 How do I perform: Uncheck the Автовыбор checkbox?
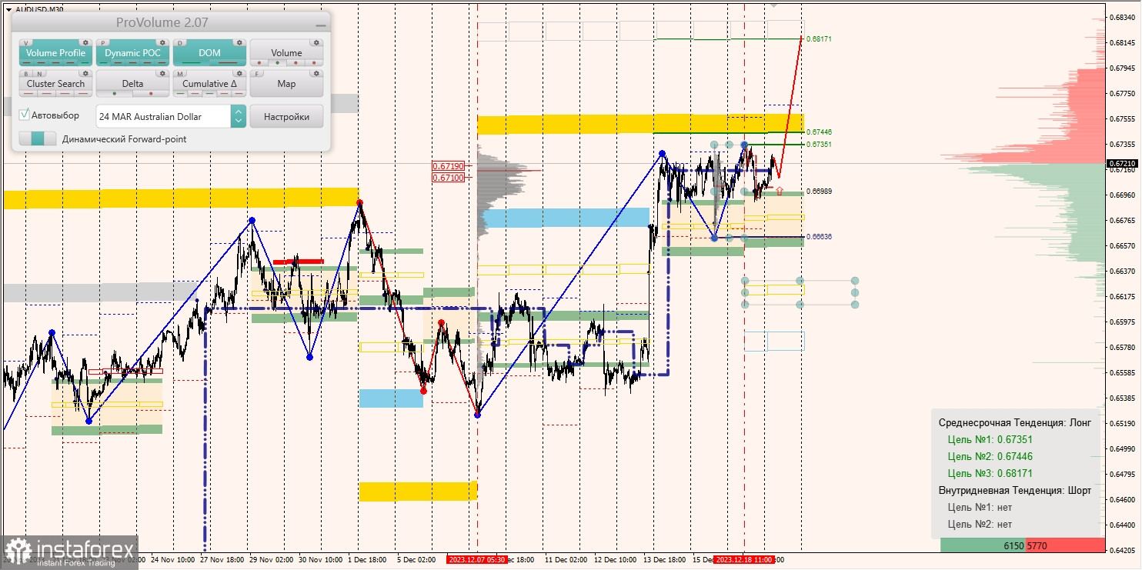click(24, 115)
